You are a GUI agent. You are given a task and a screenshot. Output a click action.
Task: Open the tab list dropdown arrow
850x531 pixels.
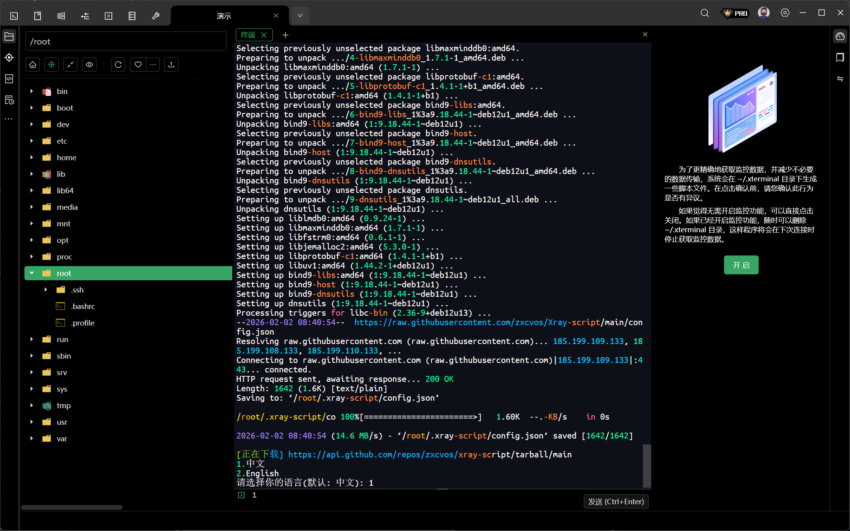(300, 16)
